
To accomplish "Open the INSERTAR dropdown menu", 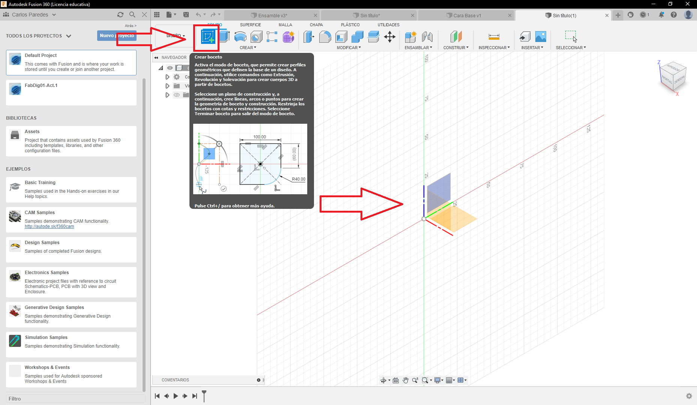I will click(x=532, y=48).
